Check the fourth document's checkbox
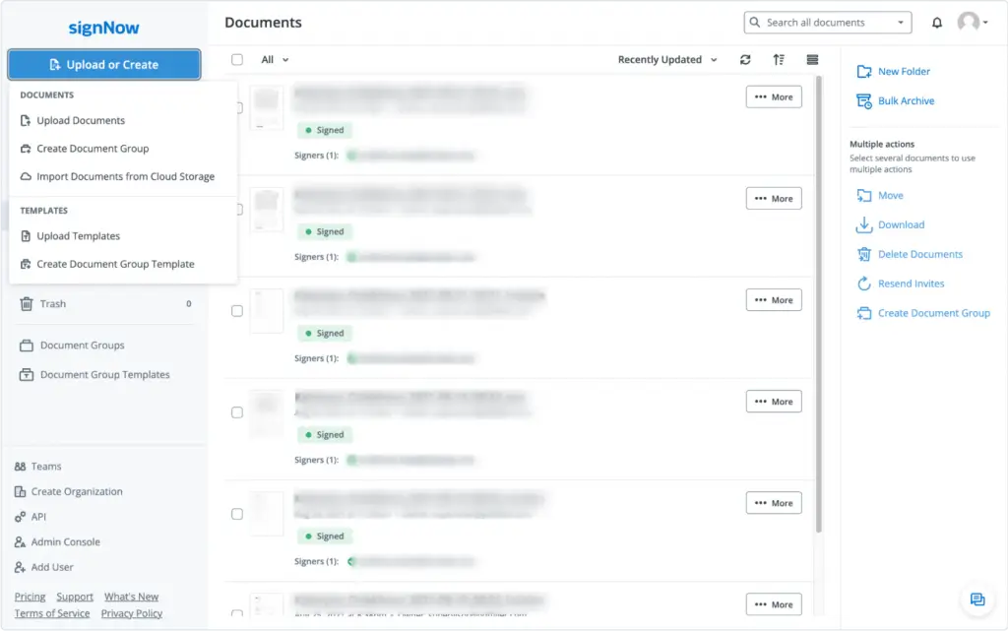This screenshot has width=1008, height=631. point(237,412)
